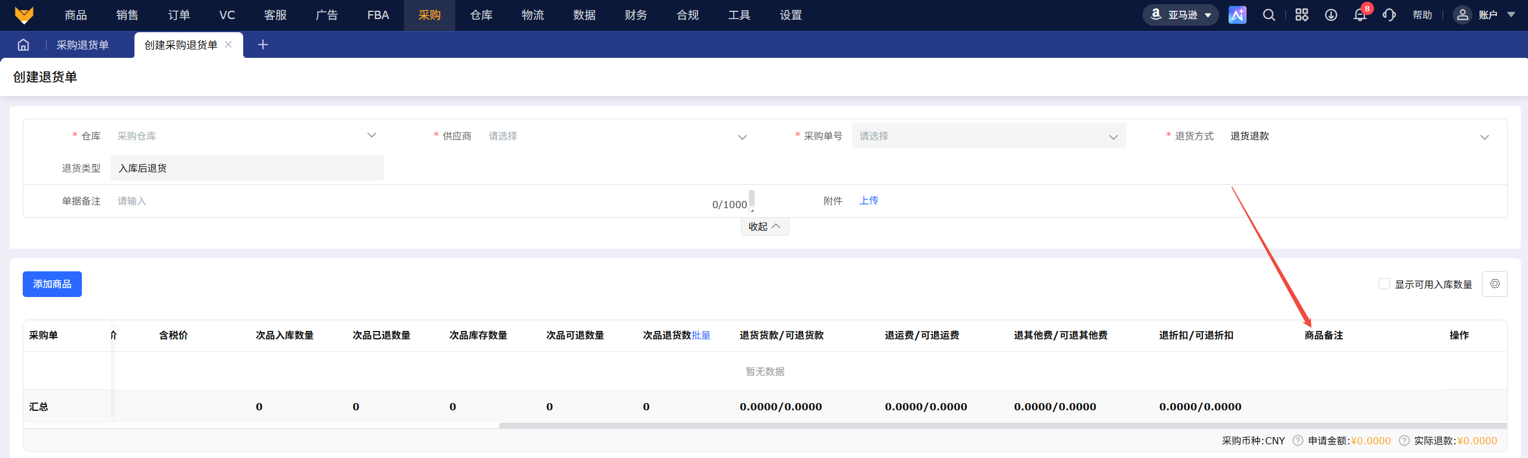Viewport: 1528px width, 458px height.
Task: Open the 订单 menu
Action: 179,15
